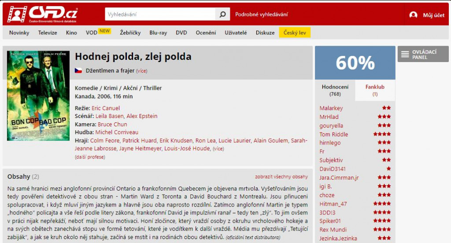Open user Hitman_47 profile

point(333,204)
